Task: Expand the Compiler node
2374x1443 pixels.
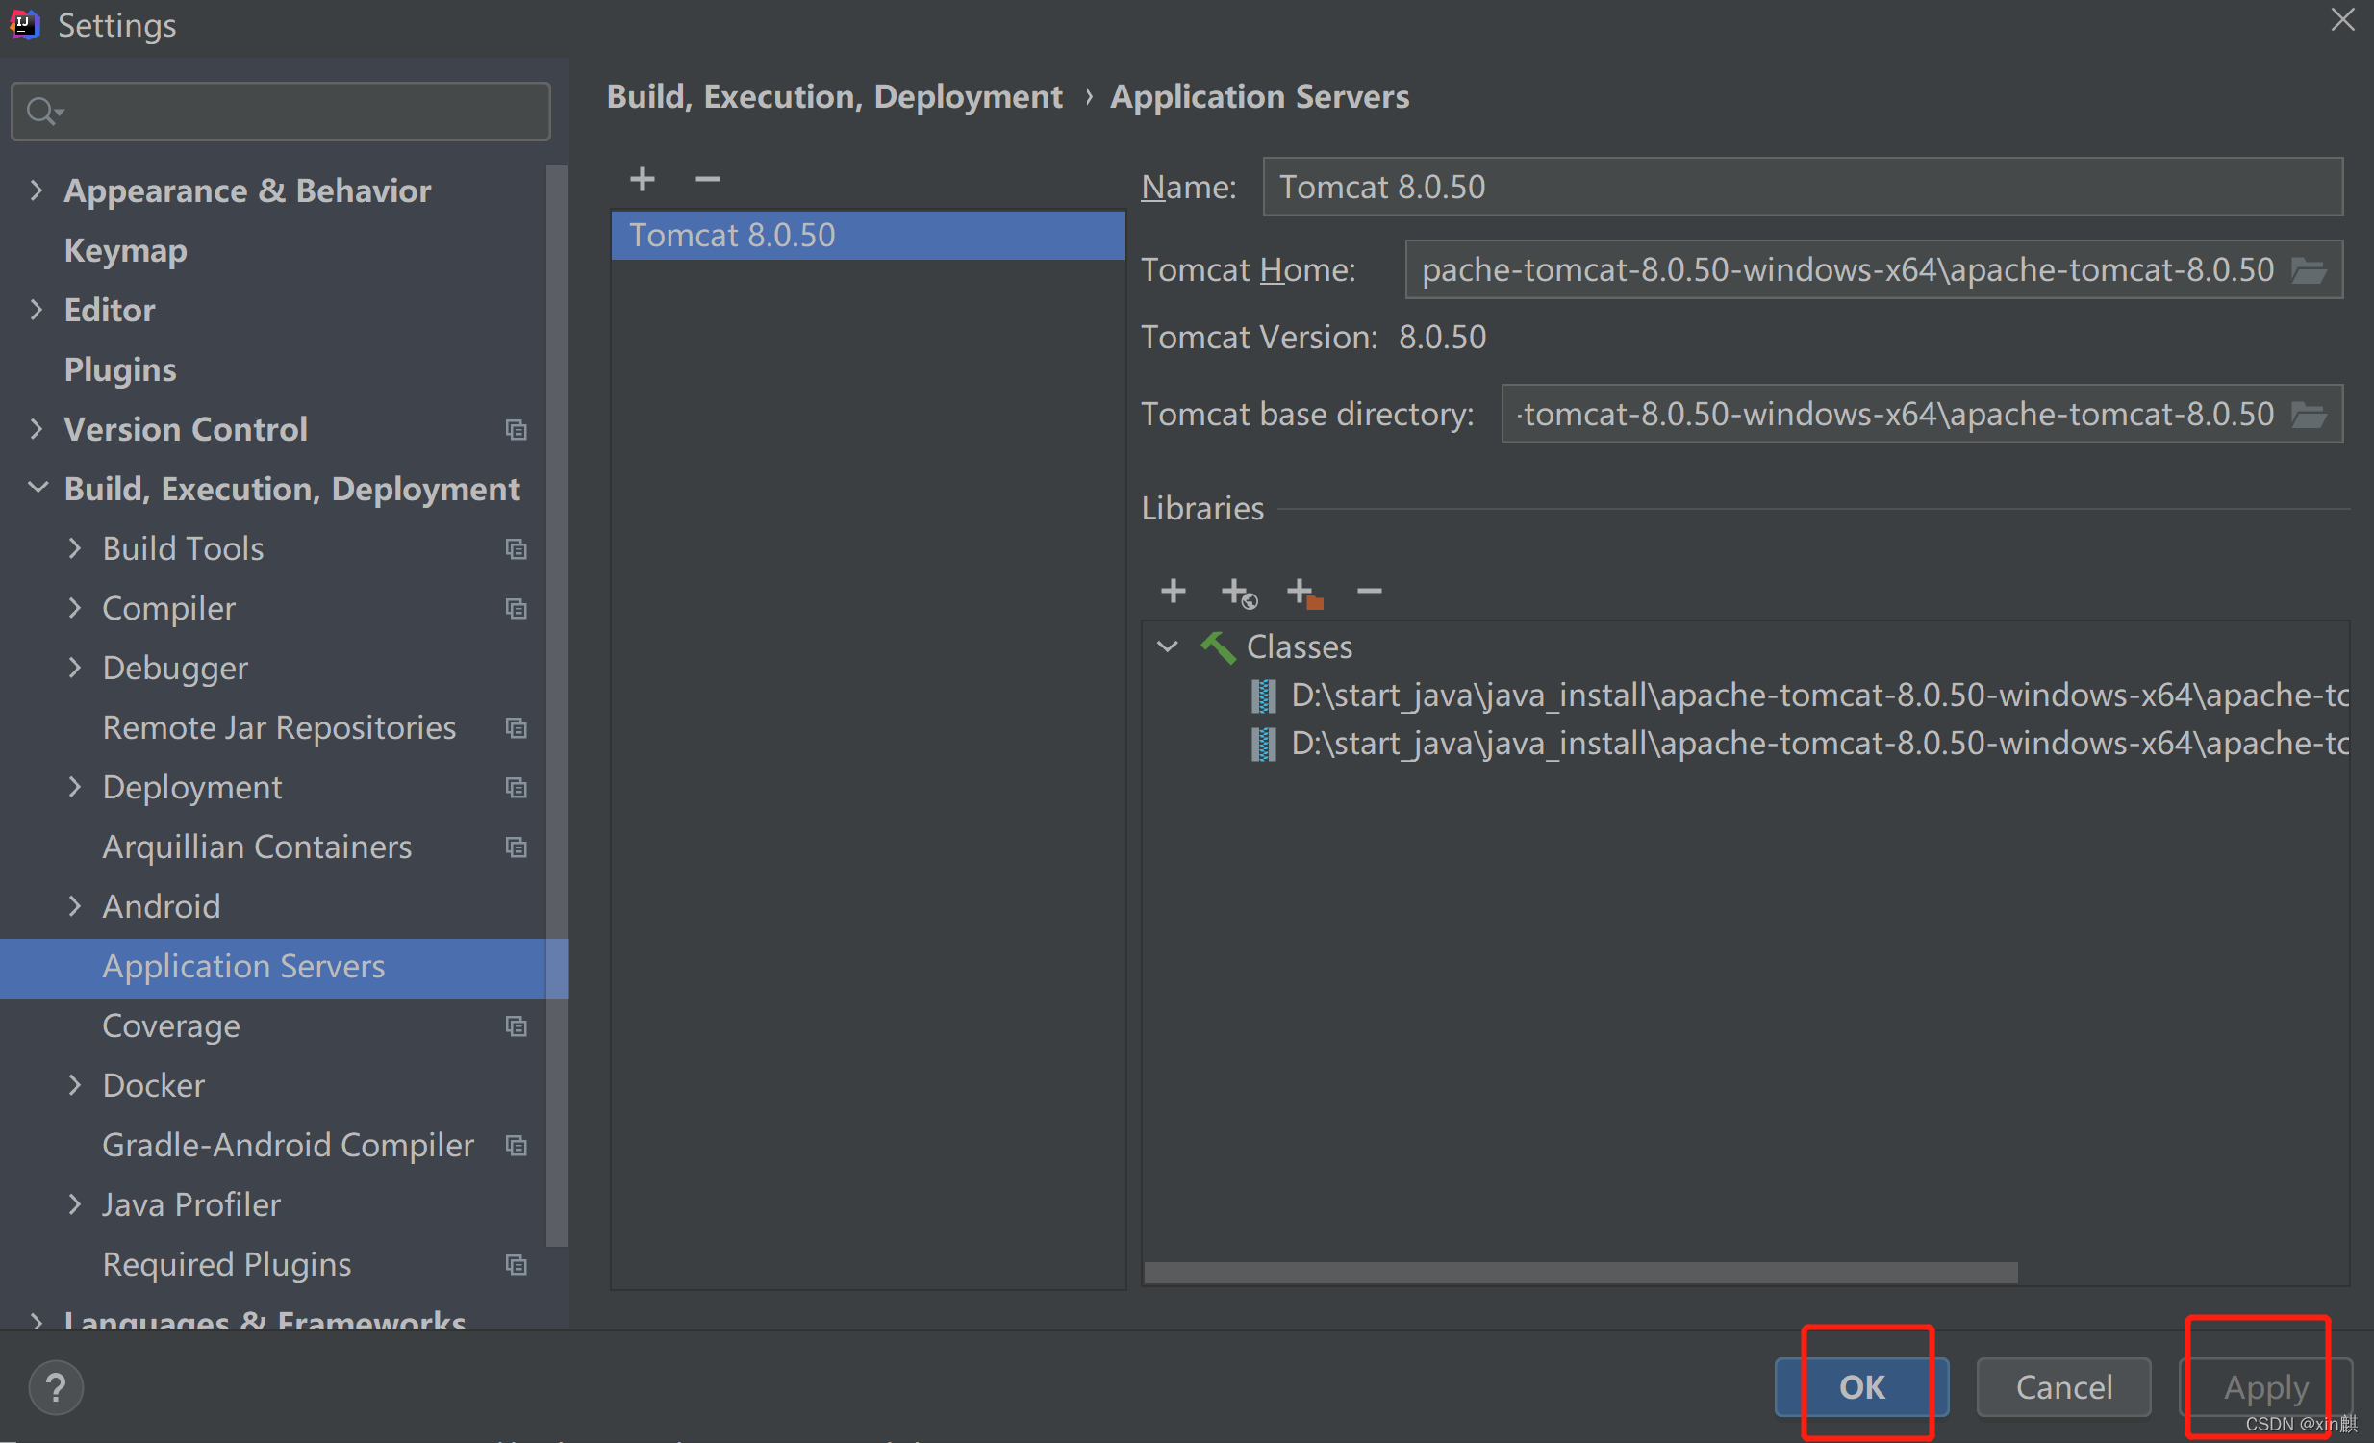Action: (x=75, y=609)
